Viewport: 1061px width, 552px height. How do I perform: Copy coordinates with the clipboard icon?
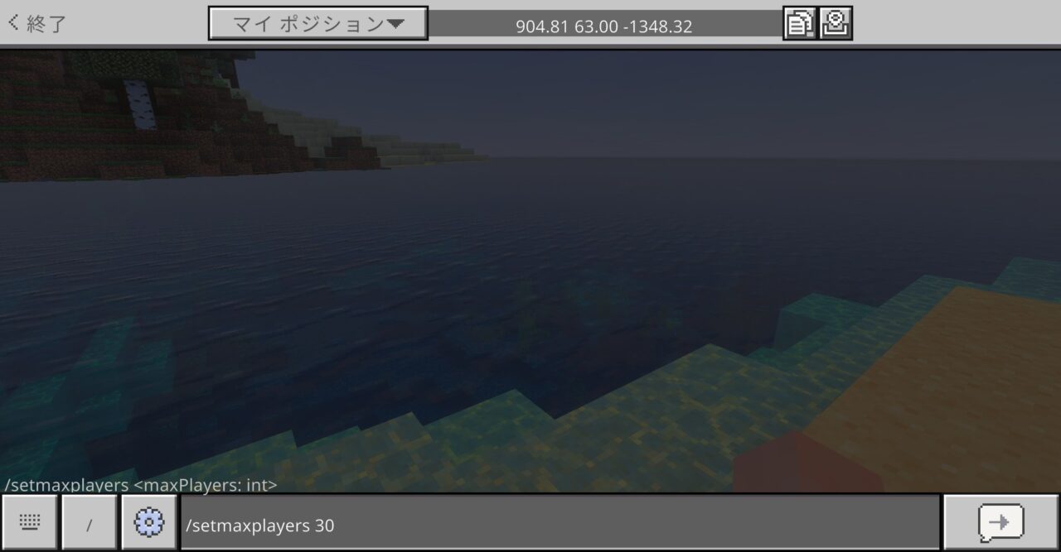coord(800,24)
